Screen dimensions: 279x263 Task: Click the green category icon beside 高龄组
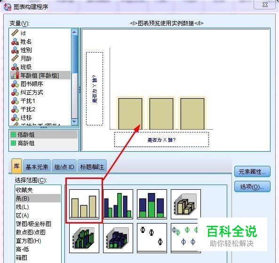click(x=13, y=143)
